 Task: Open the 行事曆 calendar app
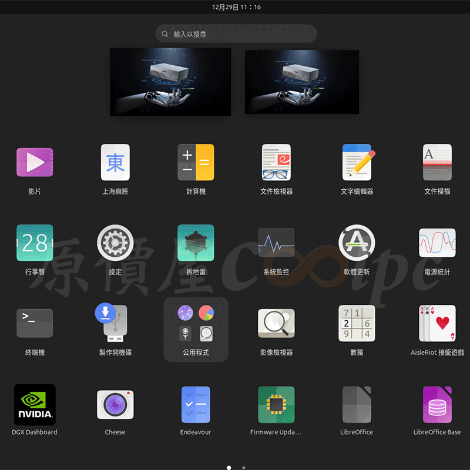point(35,243)
